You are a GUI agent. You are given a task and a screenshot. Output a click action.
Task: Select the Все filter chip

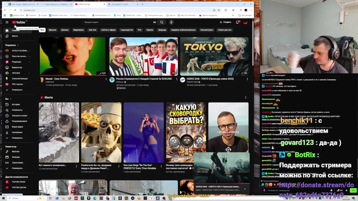[42, 30]
